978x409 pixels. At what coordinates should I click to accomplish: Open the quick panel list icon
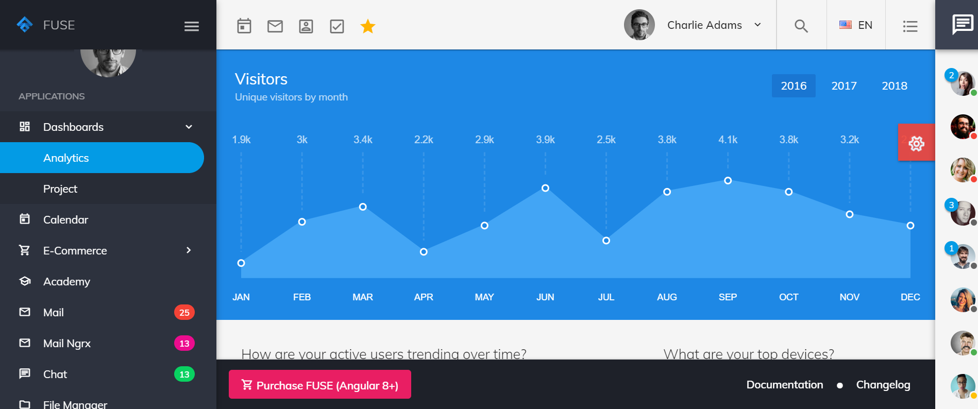pyautogui.click(x=910, y=26)
